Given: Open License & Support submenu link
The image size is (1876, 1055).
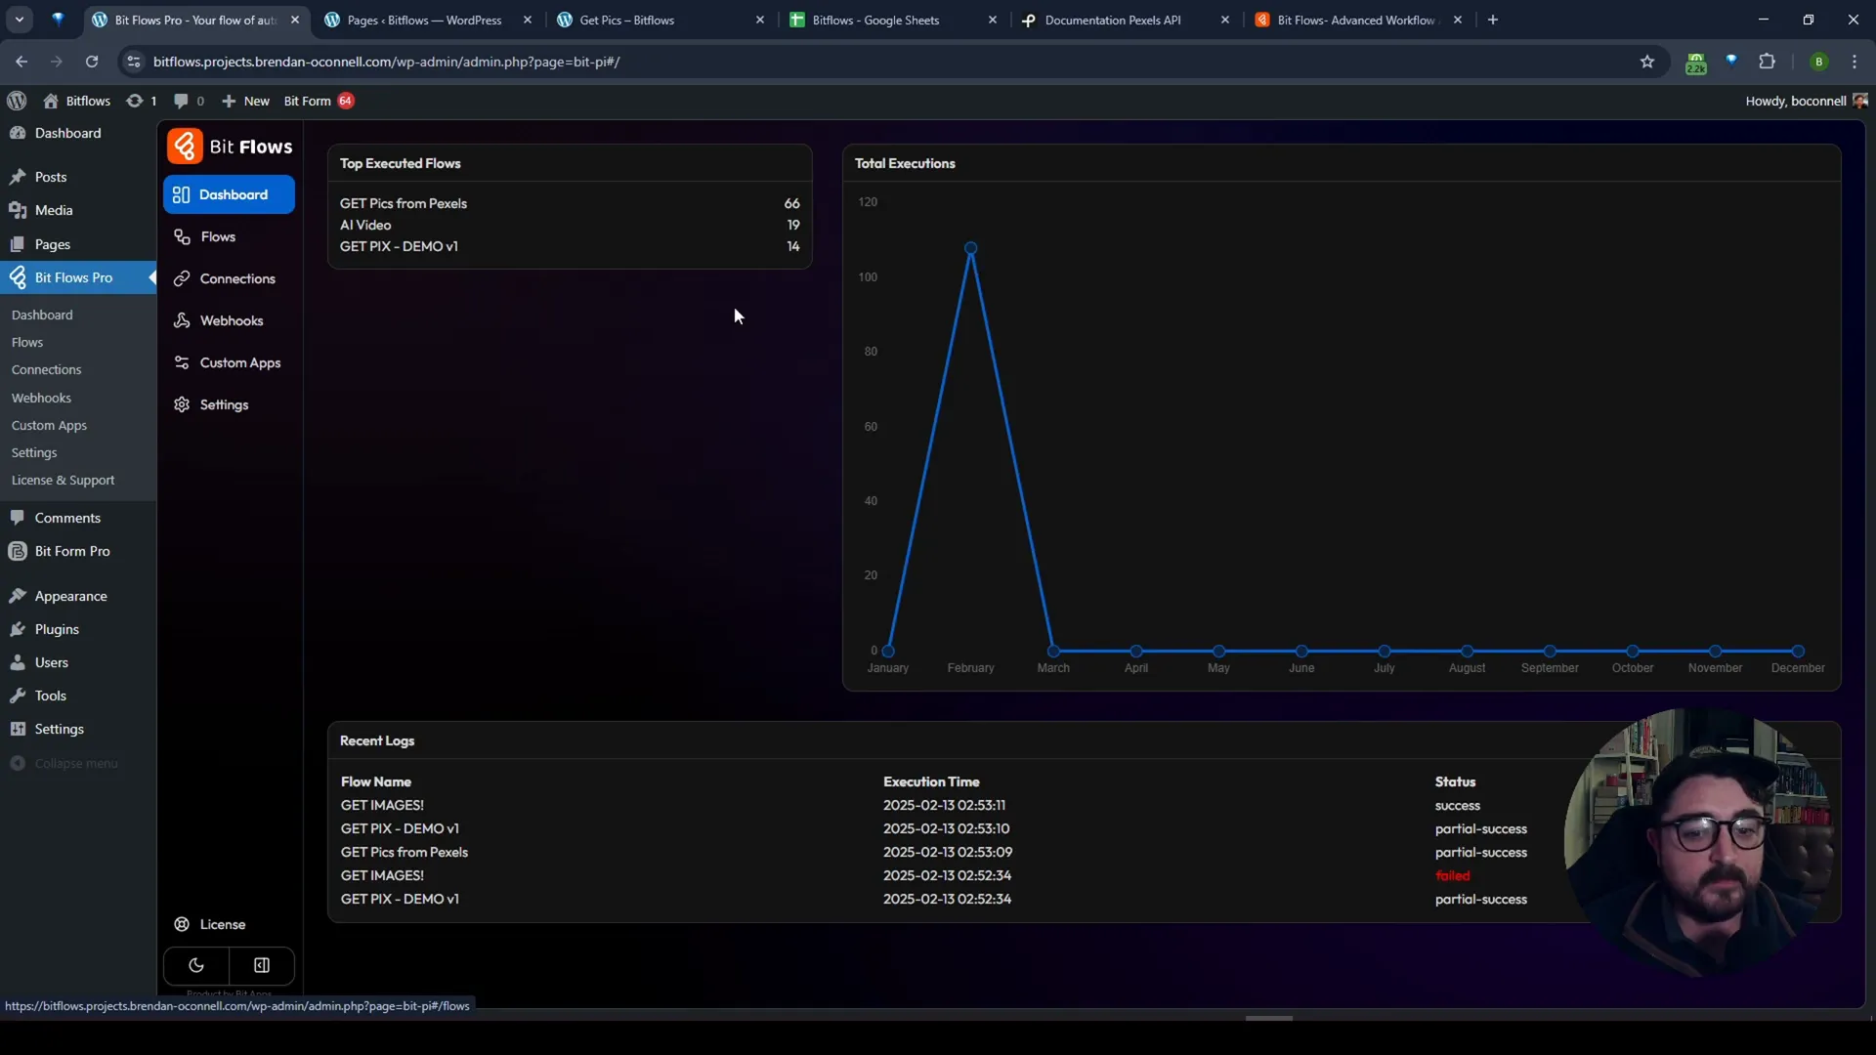Looking at the screenshot, I should [x=63, y=480].
